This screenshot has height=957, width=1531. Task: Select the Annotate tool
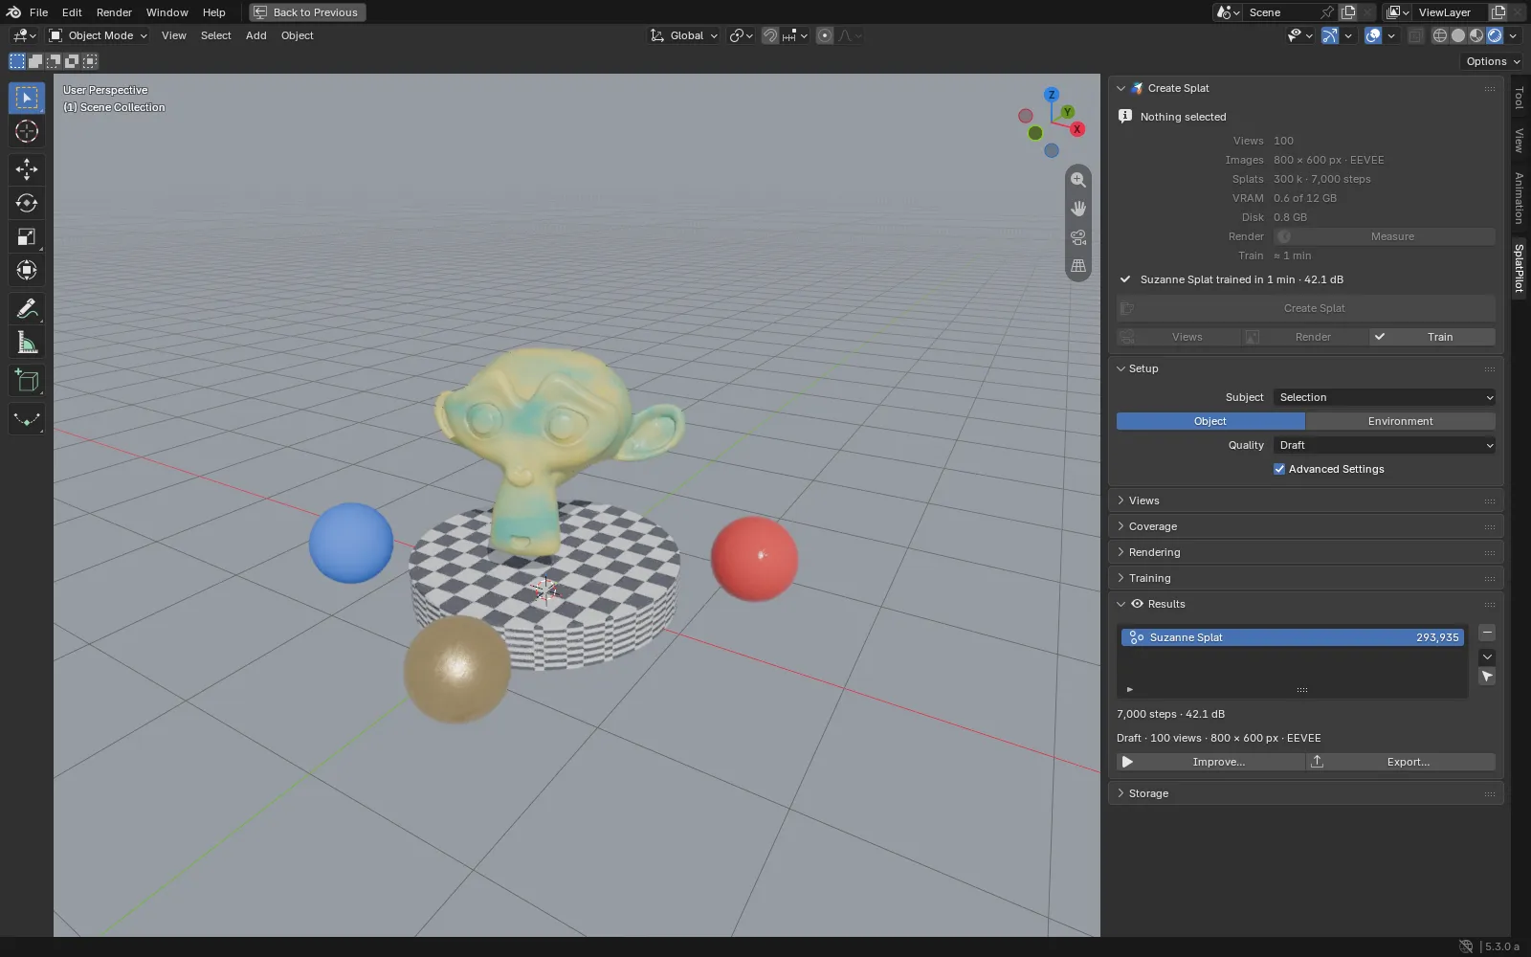[27, 308]
